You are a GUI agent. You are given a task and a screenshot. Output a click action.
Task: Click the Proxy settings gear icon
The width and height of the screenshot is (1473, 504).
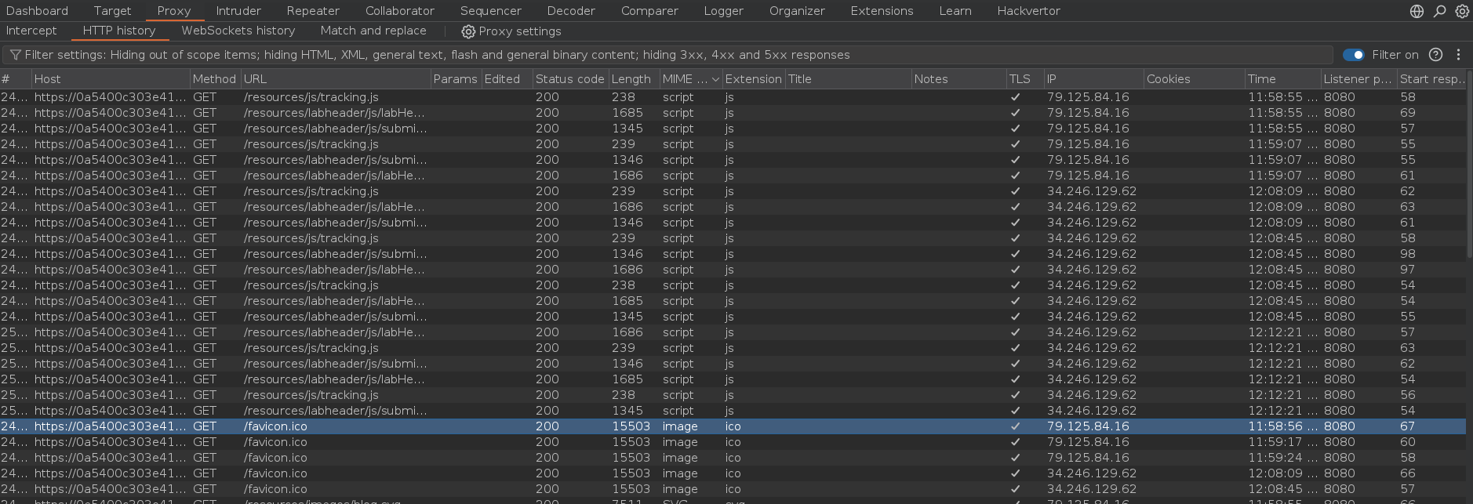point(468,31)
